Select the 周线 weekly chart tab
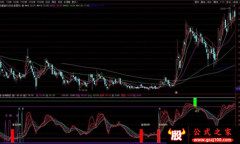Screen dimensions: 240x144 tap(54, 2)
